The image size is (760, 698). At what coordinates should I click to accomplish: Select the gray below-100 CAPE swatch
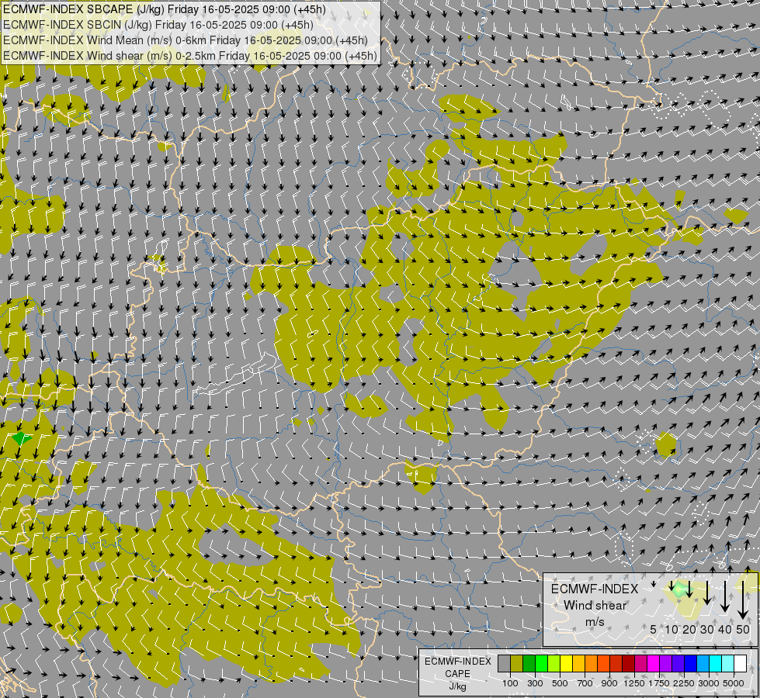[x=504, y=663]
